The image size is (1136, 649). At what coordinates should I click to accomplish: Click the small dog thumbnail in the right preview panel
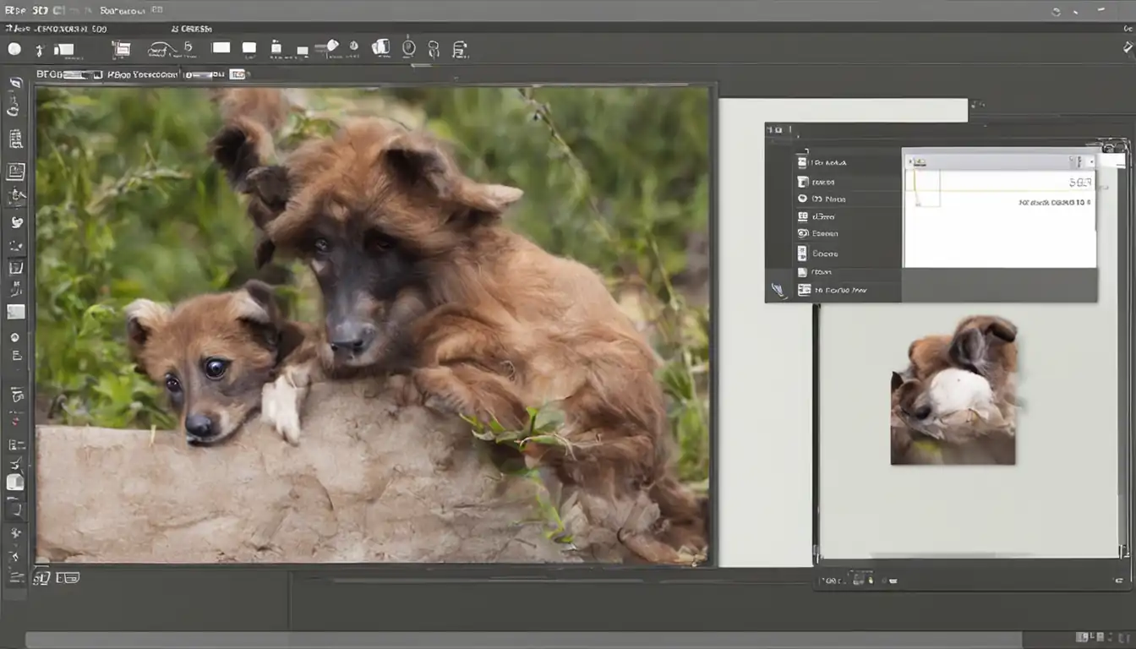tap(953, 390)
